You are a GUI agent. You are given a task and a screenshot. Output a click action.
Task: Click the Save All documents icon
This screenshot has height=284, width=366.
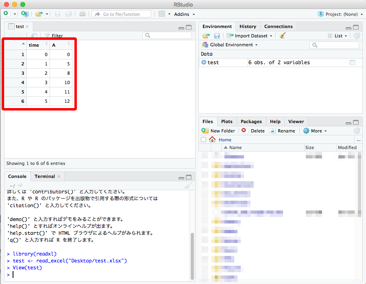click(69, 14)
